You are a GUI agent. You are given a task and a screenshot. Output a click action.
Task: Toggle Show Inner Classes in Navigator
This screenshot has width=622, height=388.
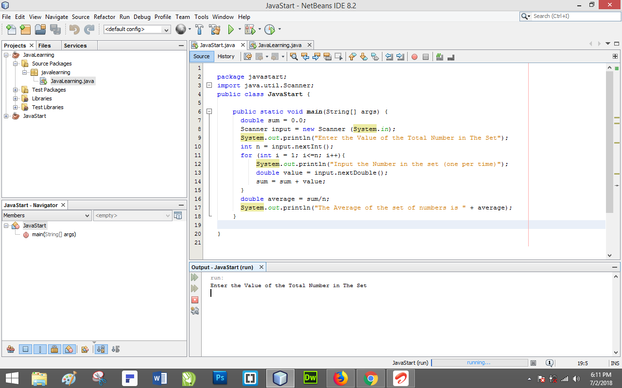point(69,349)
